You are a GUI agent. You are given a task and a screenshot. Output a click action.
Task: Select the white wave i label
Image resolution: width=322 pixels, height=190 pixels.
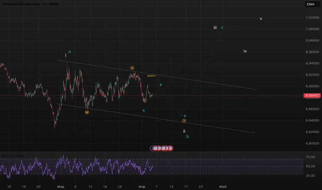(x=66, y=56)
